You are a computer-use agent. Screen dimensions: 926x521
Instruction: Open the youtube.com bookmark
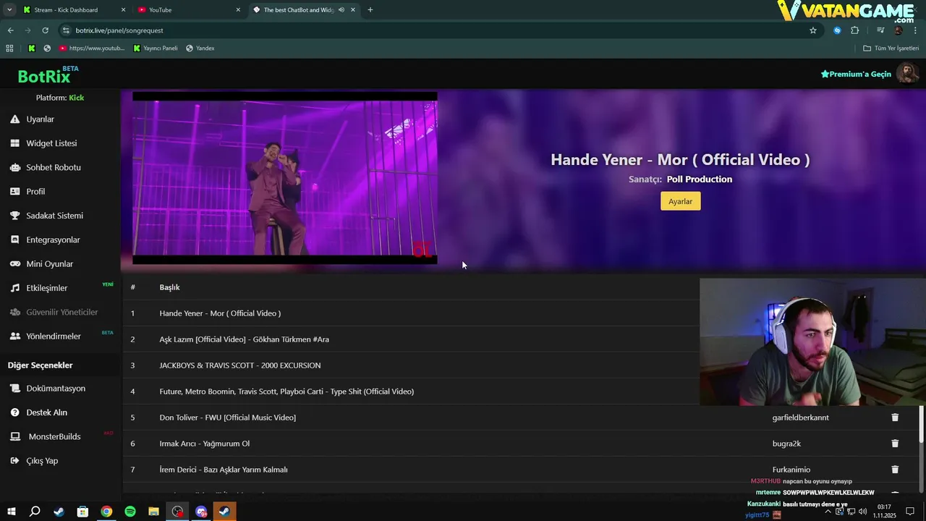(92, 48)
